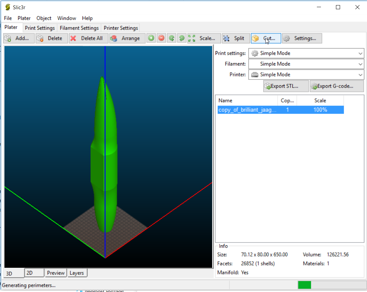This screenshot has width=367, height=292.
Task: Click the Delete object button
Action: click(52, 39)
